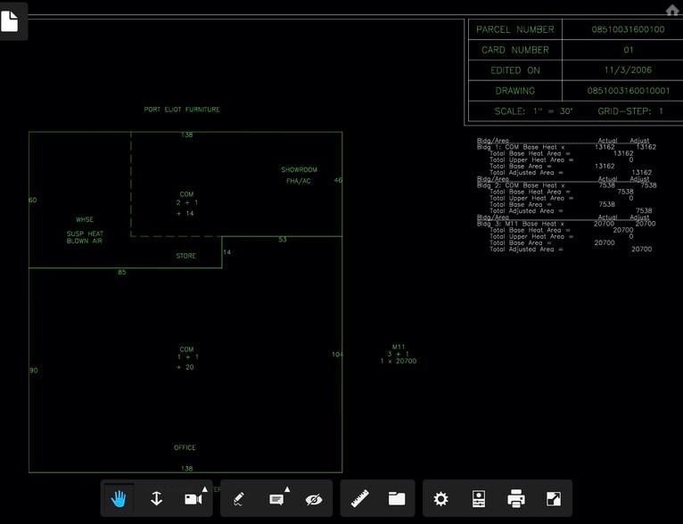
Task: Click the 1 x 20700 text
Action: pyautogui.click(x=399, y=361)
